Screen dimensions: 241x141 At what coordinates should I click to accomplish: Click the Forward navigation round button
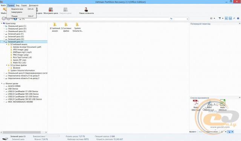(9, 19)
